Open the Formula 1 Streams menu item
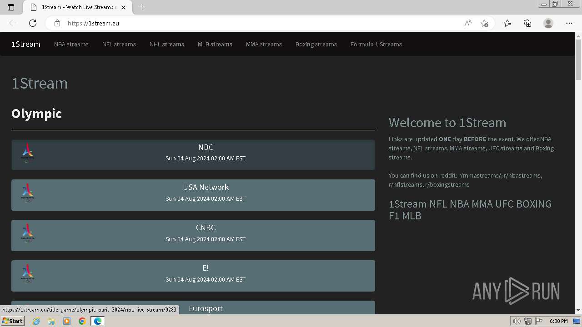The width and height of the screenshot is (582, 327). point(376,44)
